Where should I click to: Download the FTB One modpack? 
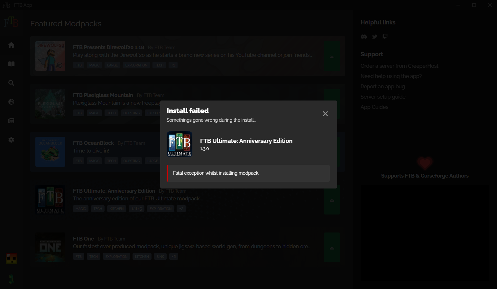pyautogui.click(x=332, y=247)
